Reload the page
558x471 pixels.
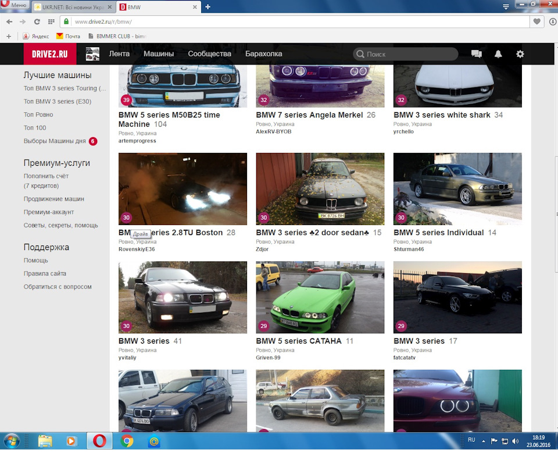click(x=37, y=22)
